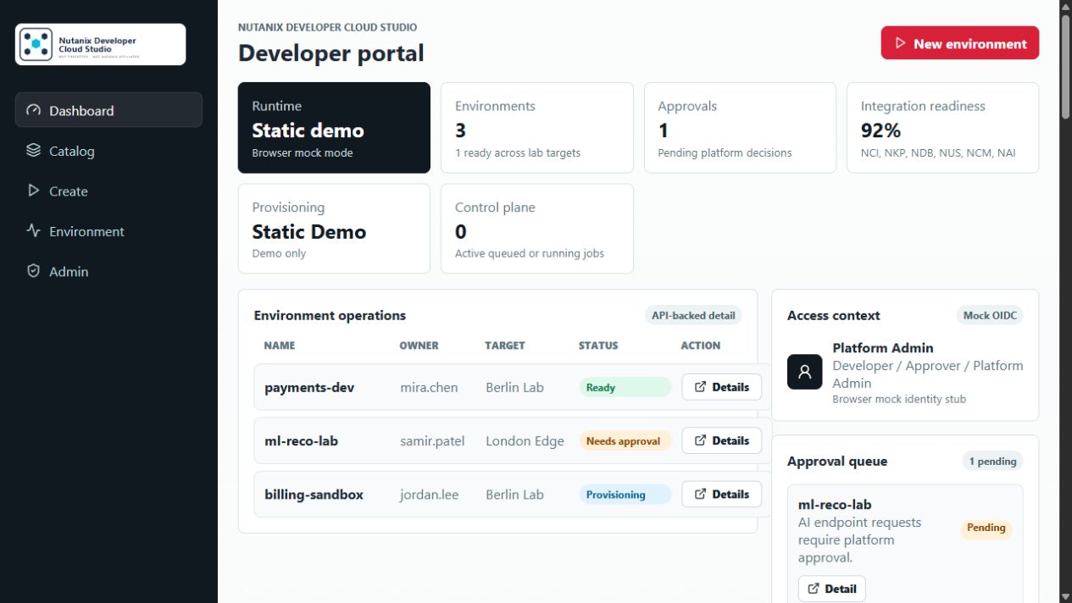Click the Platform Admin user avatar icon
The height and width of the screenshot is (603, 1072).
pyautogui.click(x=804, y=372)
